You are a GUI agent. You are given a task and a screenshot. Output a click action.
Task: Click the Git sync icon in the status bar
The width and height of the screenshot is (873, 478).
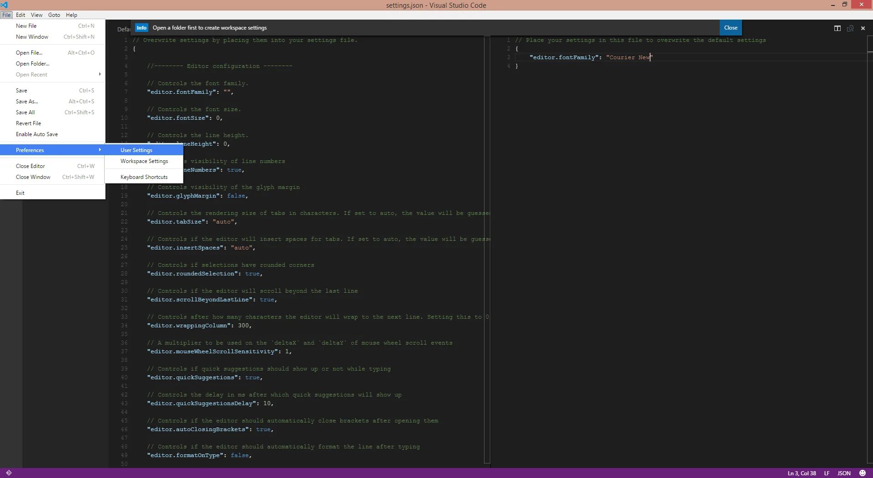click(9, 473)
